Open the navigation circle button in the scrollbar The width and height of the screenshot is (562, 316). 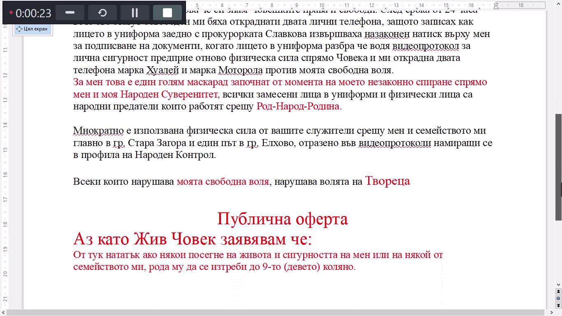pos(558,298)
